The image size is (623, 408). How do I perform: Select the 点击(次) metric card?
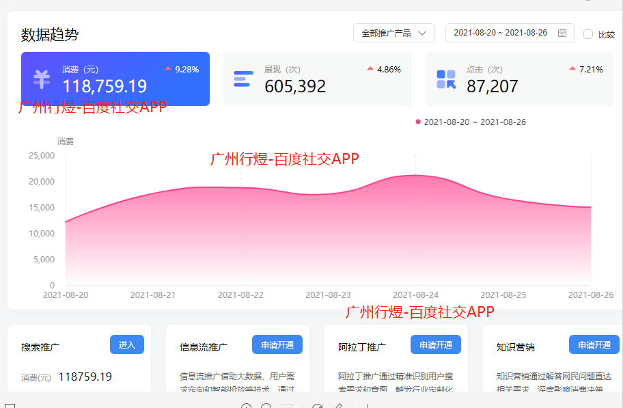(520, 79)
